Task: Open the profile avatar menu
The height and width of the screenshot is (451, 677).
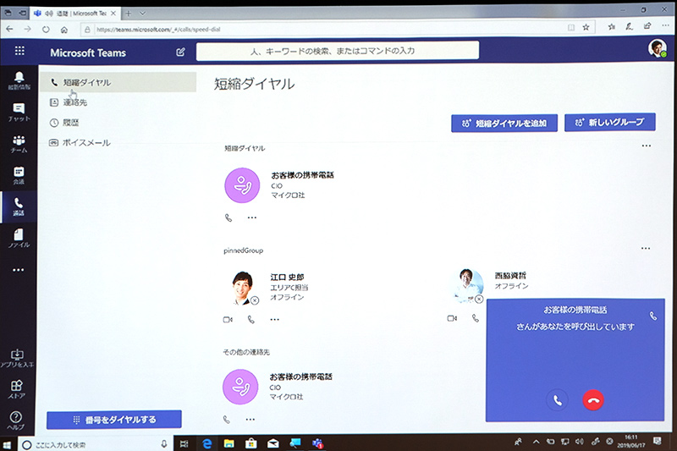Action: tap(658, 48)
